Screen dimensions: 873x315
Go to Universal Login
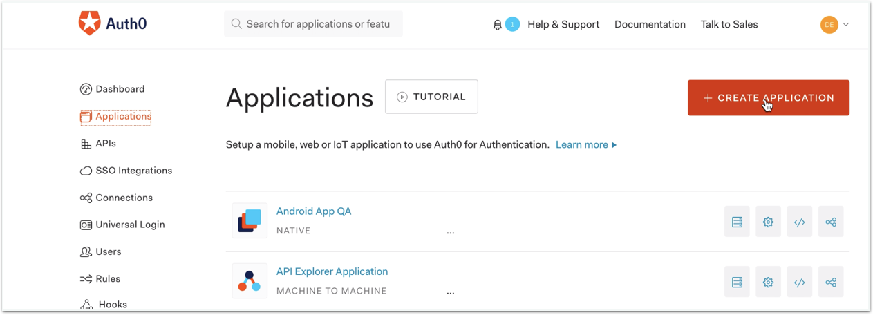(130, 225)
